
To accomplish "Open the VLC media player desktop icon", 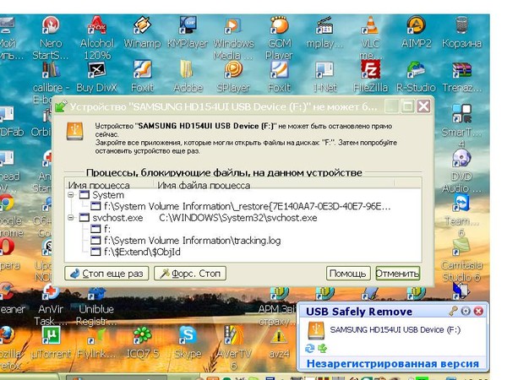I will pyautogui.click(x=371, y=37).
